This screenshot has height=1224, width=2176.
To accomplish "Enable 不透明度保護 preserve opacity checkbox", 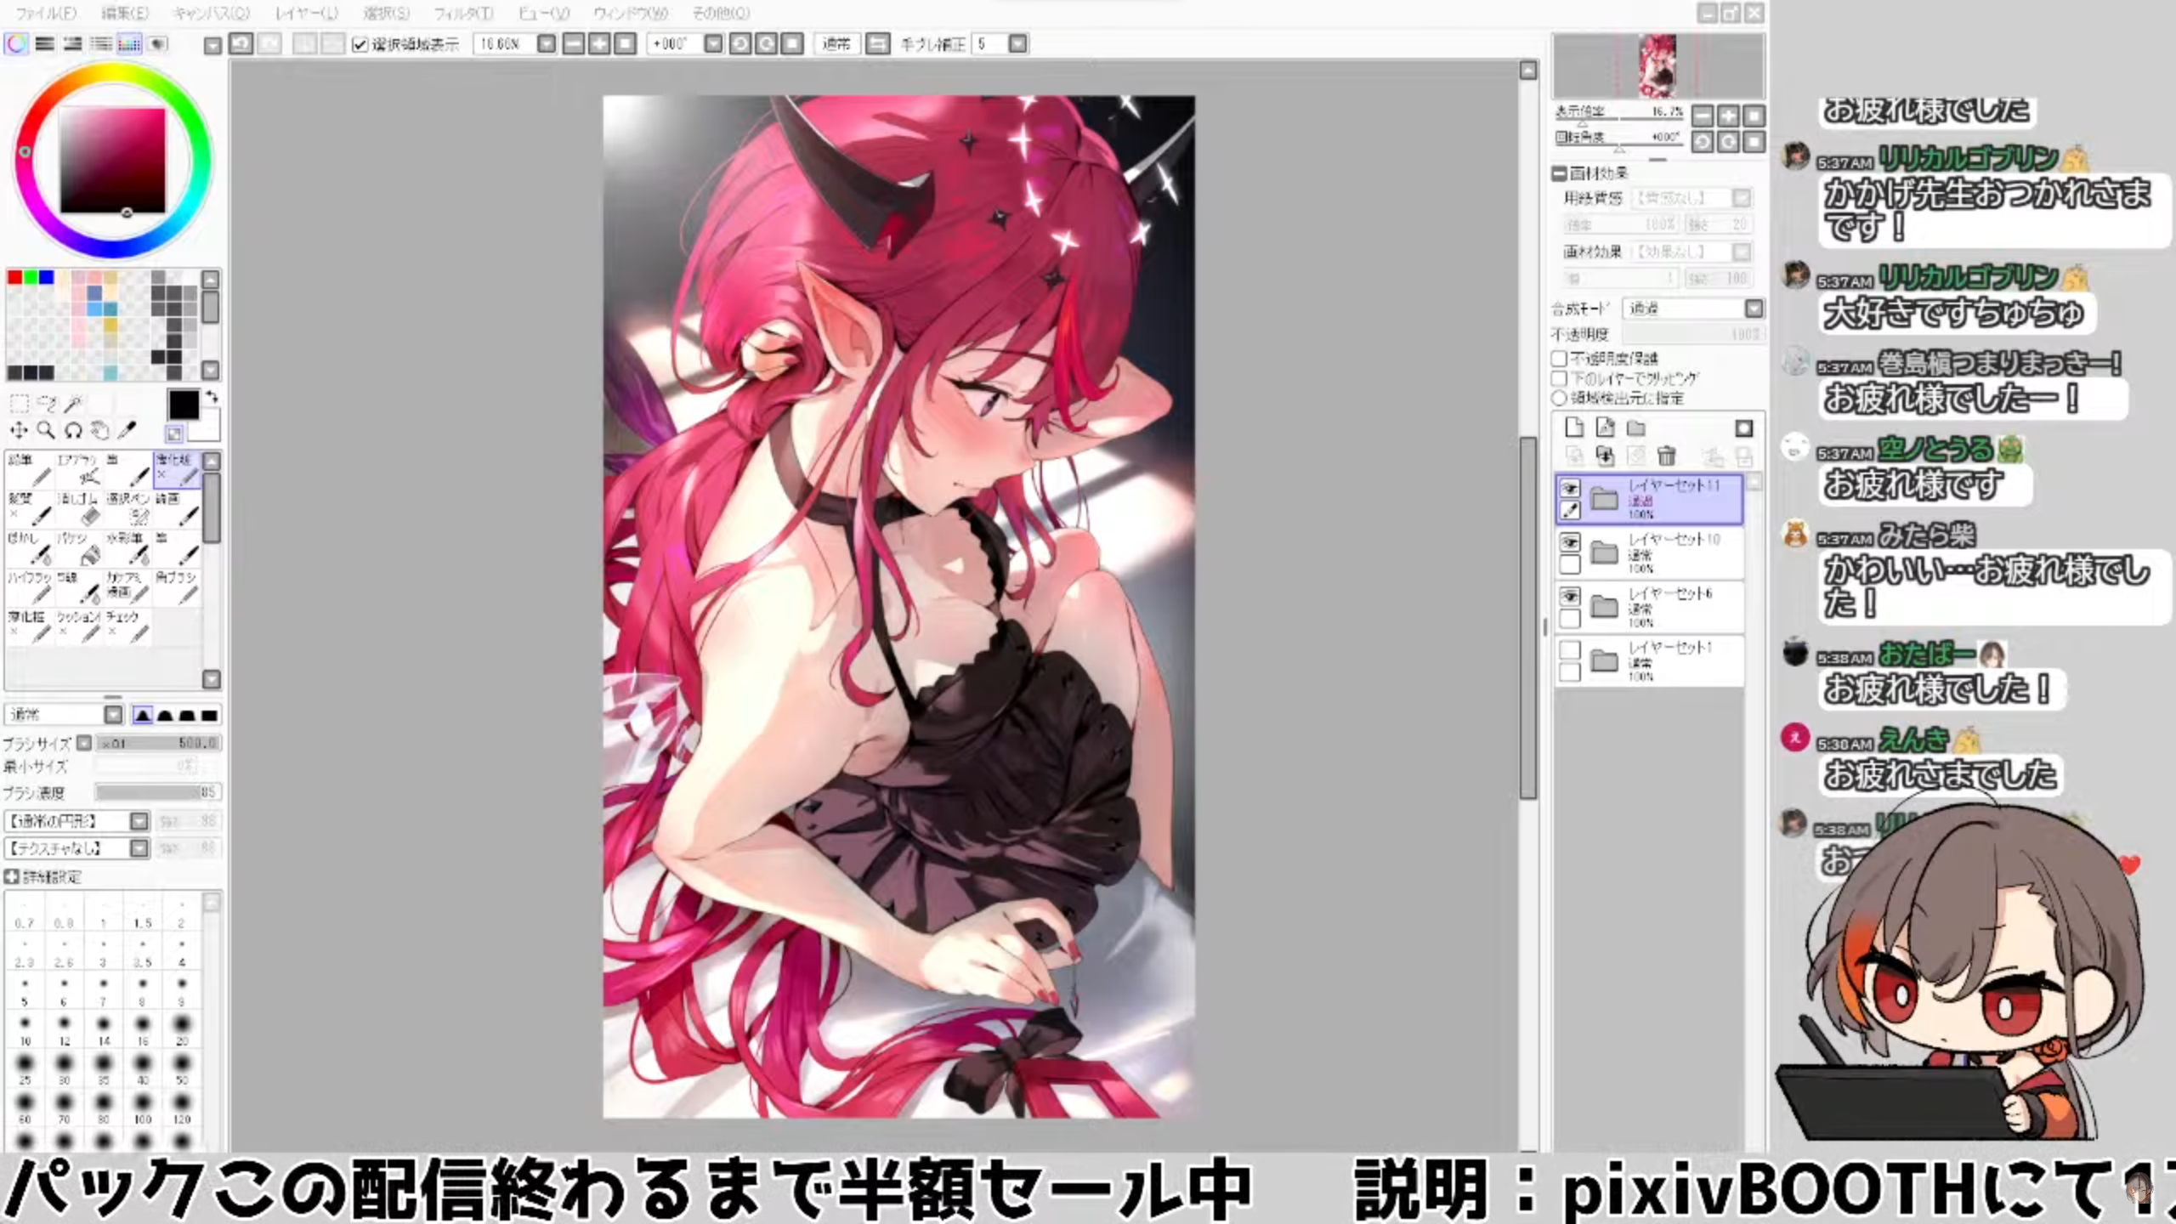I will coord(1560,359).
